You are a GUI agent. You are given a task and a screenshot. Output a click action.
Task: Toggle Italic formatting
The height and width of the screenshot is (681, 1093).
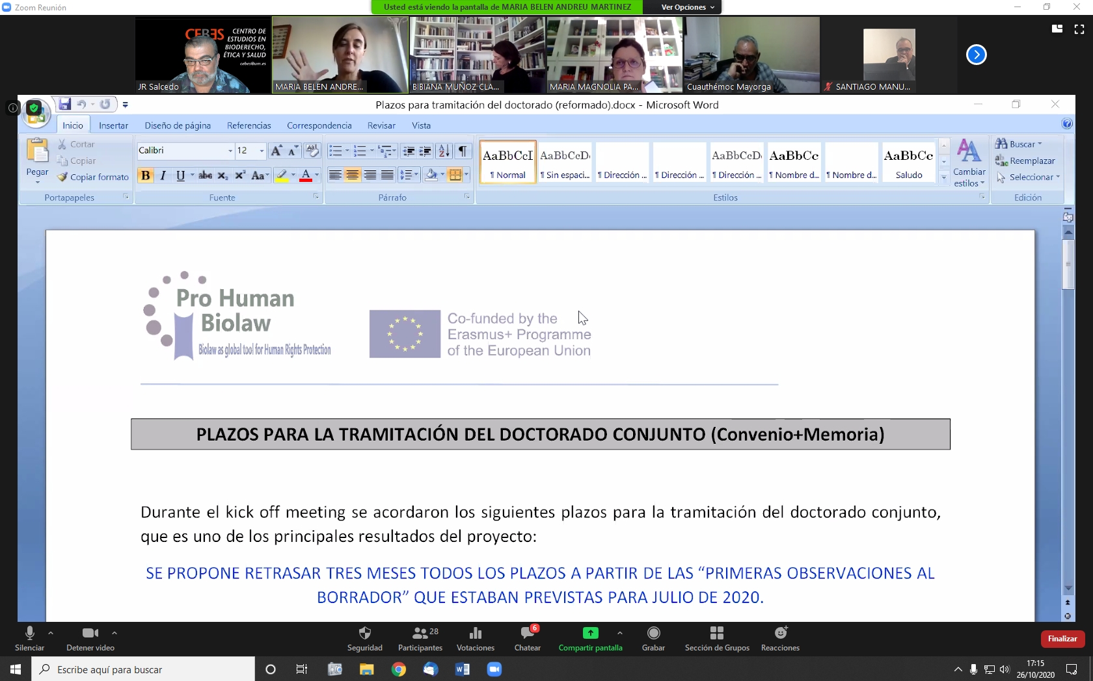(163, 175)
